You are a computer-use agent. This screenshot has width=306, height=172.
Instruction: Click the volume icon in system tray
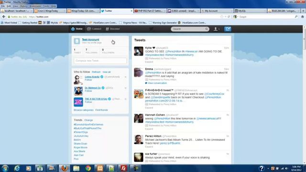[286, 168]
